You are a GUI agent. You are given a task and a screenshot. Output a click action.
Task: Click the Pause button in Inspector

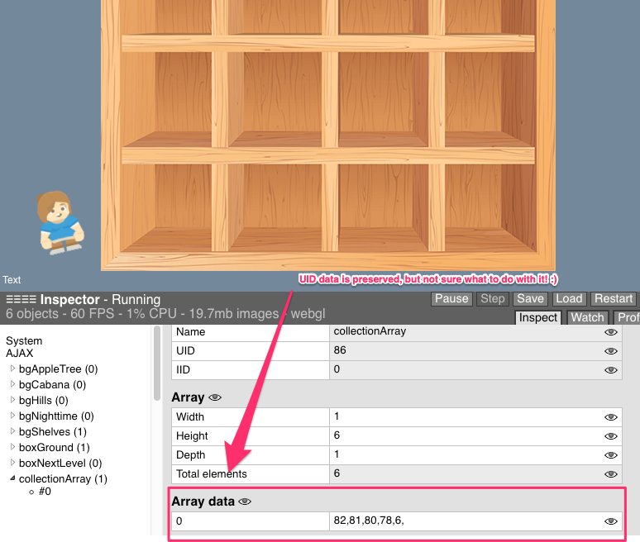[x=451, y=298]
